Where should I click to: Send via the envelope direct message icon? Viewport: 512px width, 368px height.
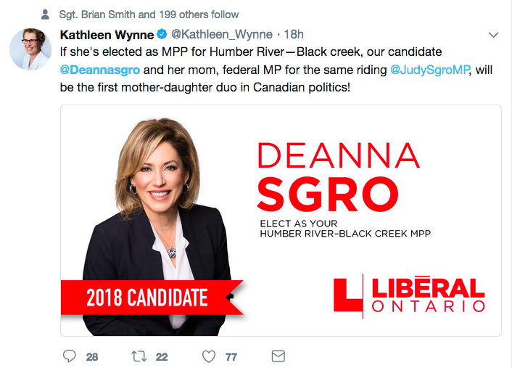click(x=278, y=356)
